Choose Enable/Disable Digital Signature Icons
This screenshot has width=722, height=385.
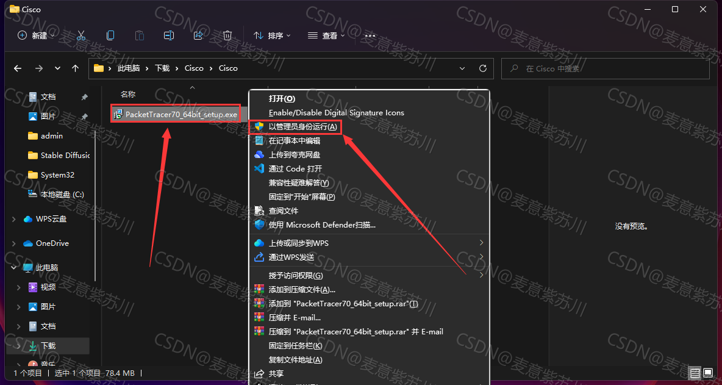pos(336,112)
